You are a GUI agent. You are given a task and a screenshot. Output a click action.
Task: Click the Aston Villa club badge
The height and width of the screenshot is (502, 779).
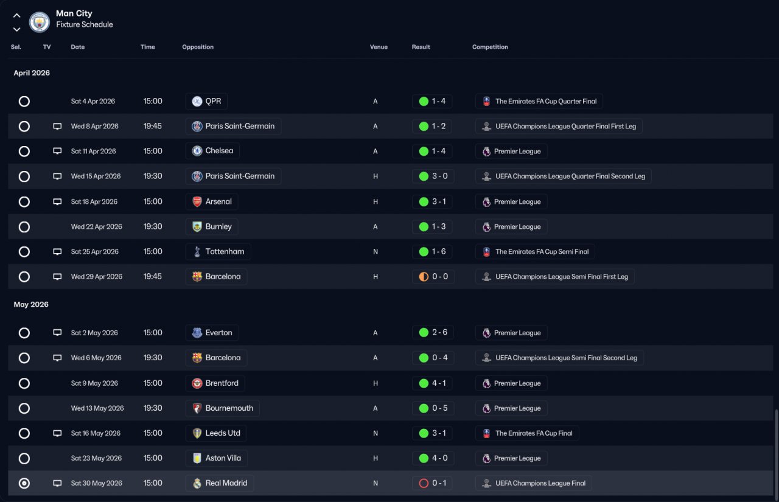click(197, 458)
